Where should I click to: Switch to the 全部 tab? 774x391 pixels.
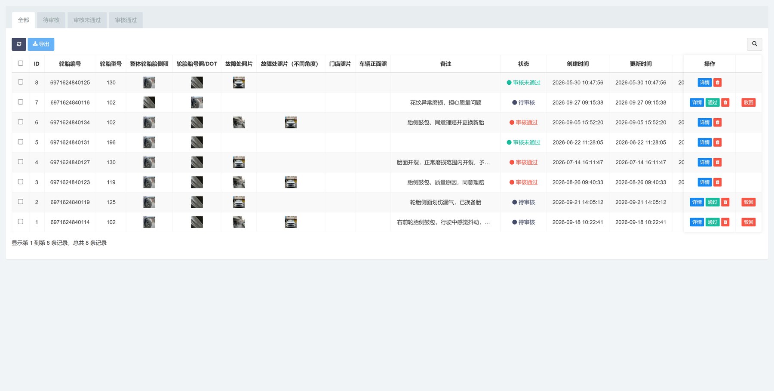click(24, 20)
